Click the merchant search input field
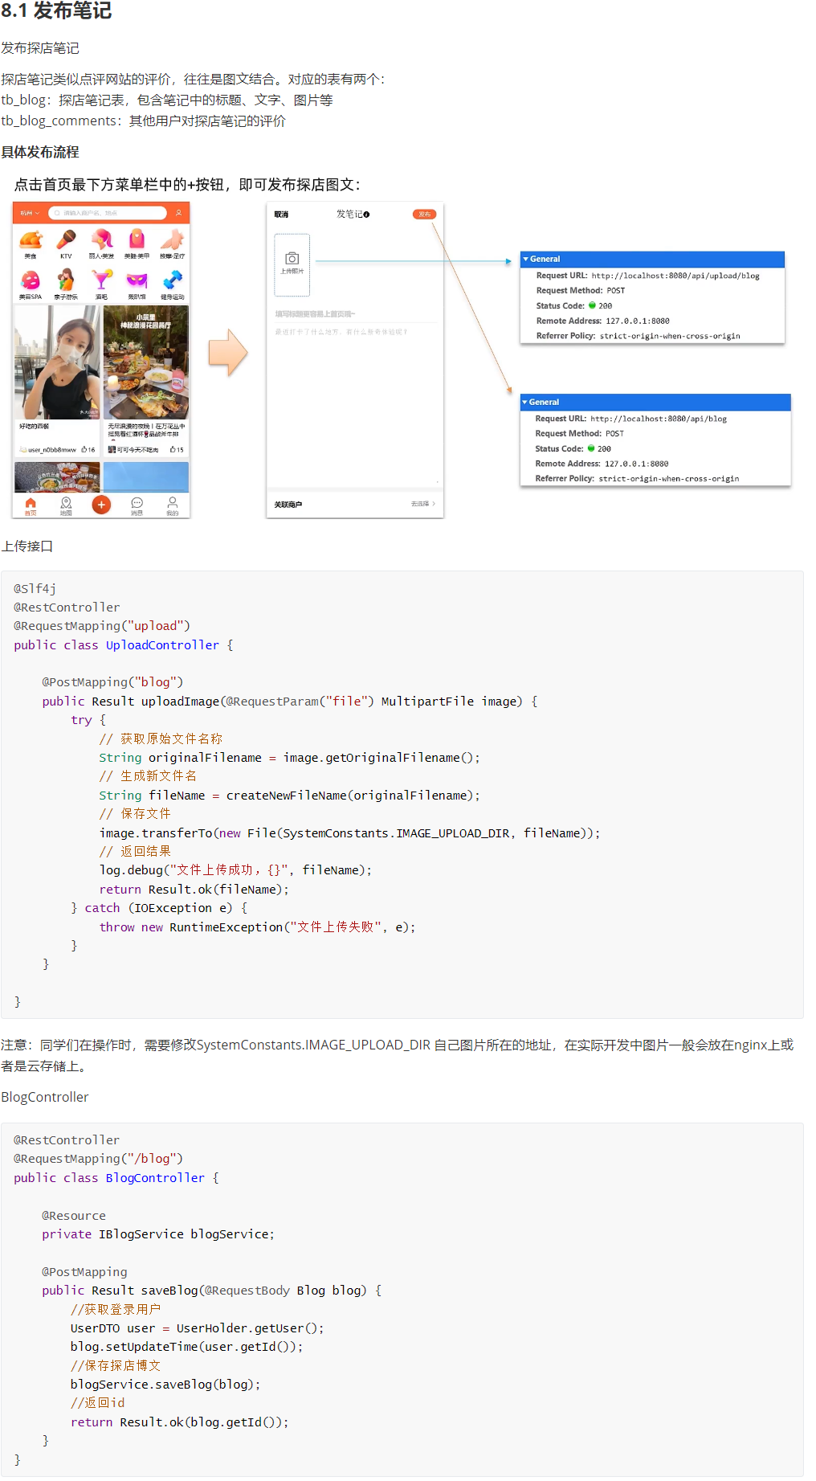816x1481 pixels. click(x=108, y=213)
